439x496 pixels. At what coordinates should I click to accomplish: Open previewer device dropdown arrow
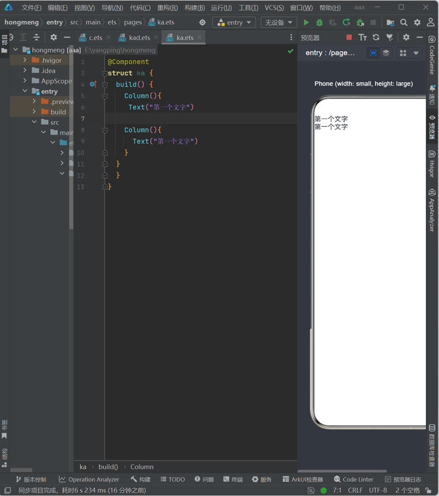(416, 53)
